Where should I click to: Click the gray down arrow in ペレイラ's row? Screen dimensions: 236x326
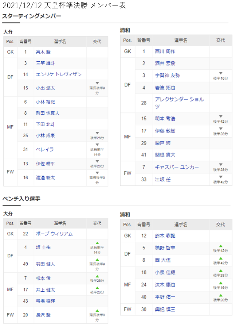97,145
